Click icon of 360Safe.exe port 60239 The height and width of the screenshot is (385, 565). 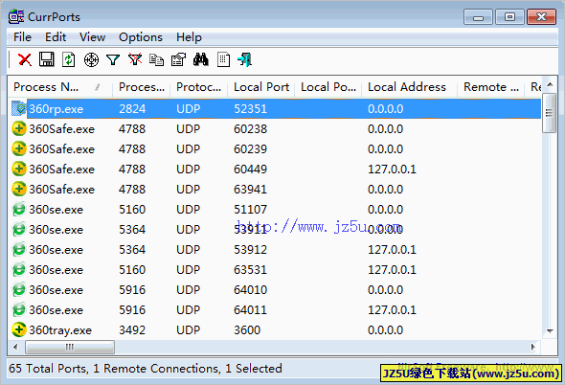[x=19, y=148]
